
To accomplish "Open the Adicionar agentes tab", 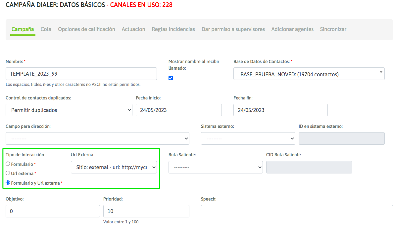I will [x=292, y=29].
